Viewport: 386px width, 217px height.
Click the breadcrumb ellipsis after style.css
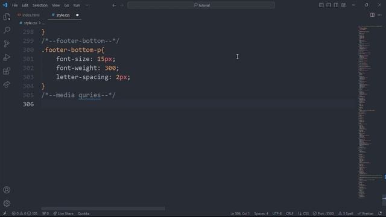click(x=43, y=23)
